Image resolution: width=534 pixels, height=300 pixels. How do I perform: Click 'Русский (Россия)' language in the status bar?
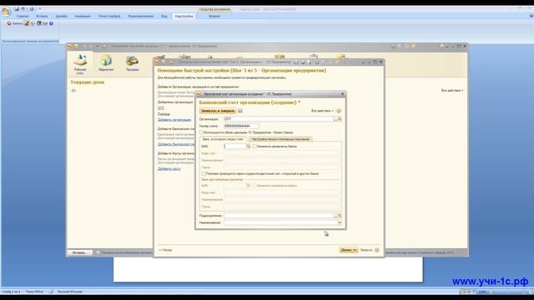pyautogui.click(x=70, y=292)
